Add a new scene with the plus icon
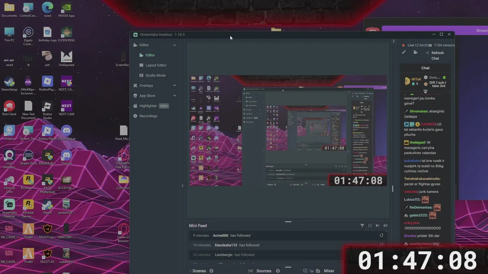 pyautogui.click(x=211, y=271)
